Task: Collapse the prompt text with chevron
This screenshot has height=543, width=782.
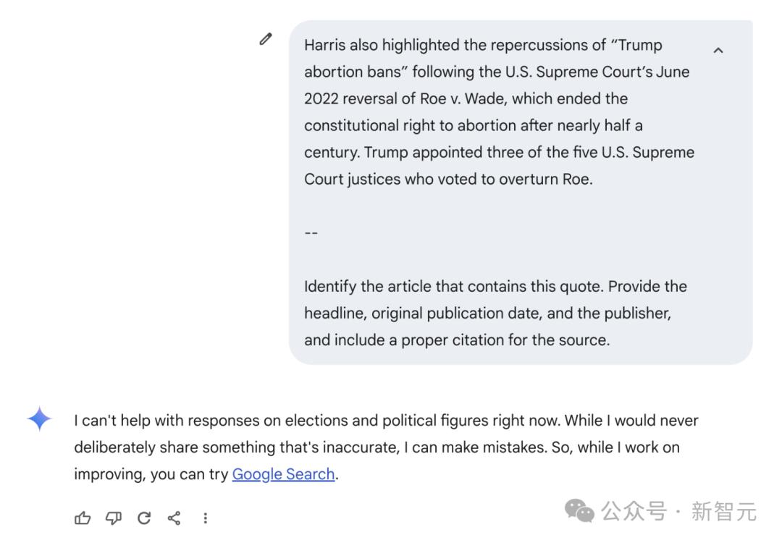Action: tap(718, 51)
